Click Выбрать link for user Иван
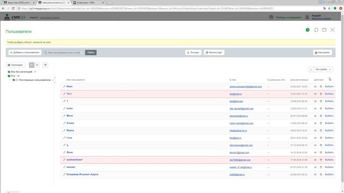This screenshot has height=193, width=344. [329, 87]
